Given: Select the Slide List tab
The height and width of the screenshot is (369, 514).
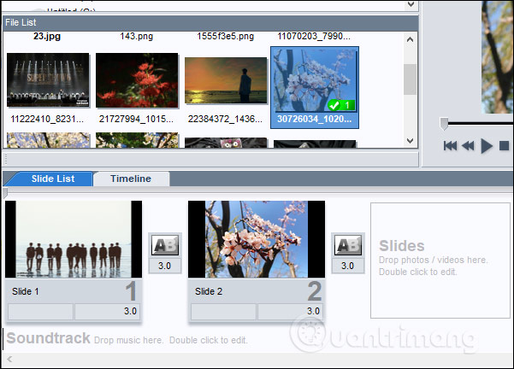Looking at the screenshot, I should click(x=53, y=179).
